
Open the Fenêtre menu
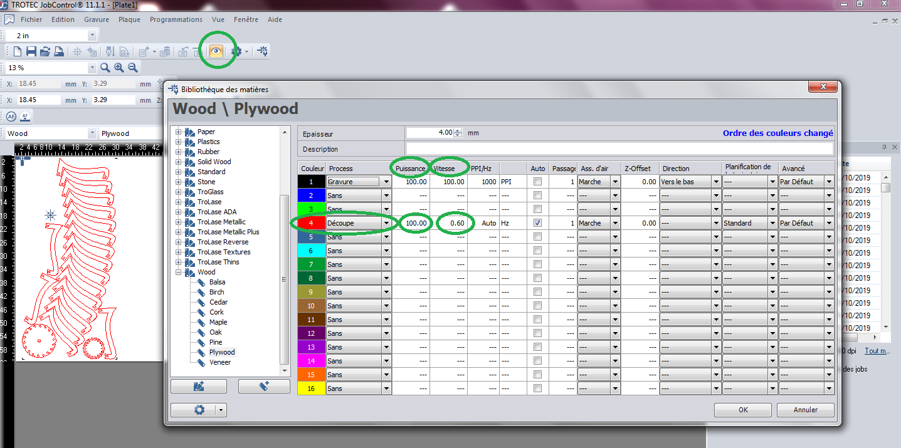[246, 19]
